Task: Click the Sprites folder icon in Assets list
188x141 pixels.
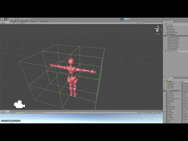Action: [x=182, y=118]
